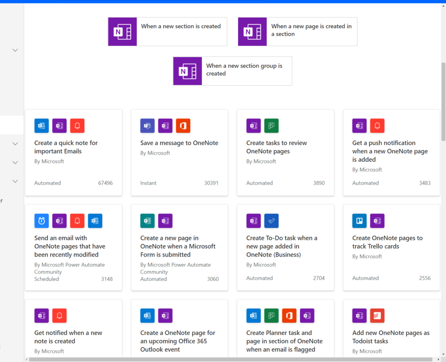Select 'When a new page is created in a section' trigger

point(297,32)
